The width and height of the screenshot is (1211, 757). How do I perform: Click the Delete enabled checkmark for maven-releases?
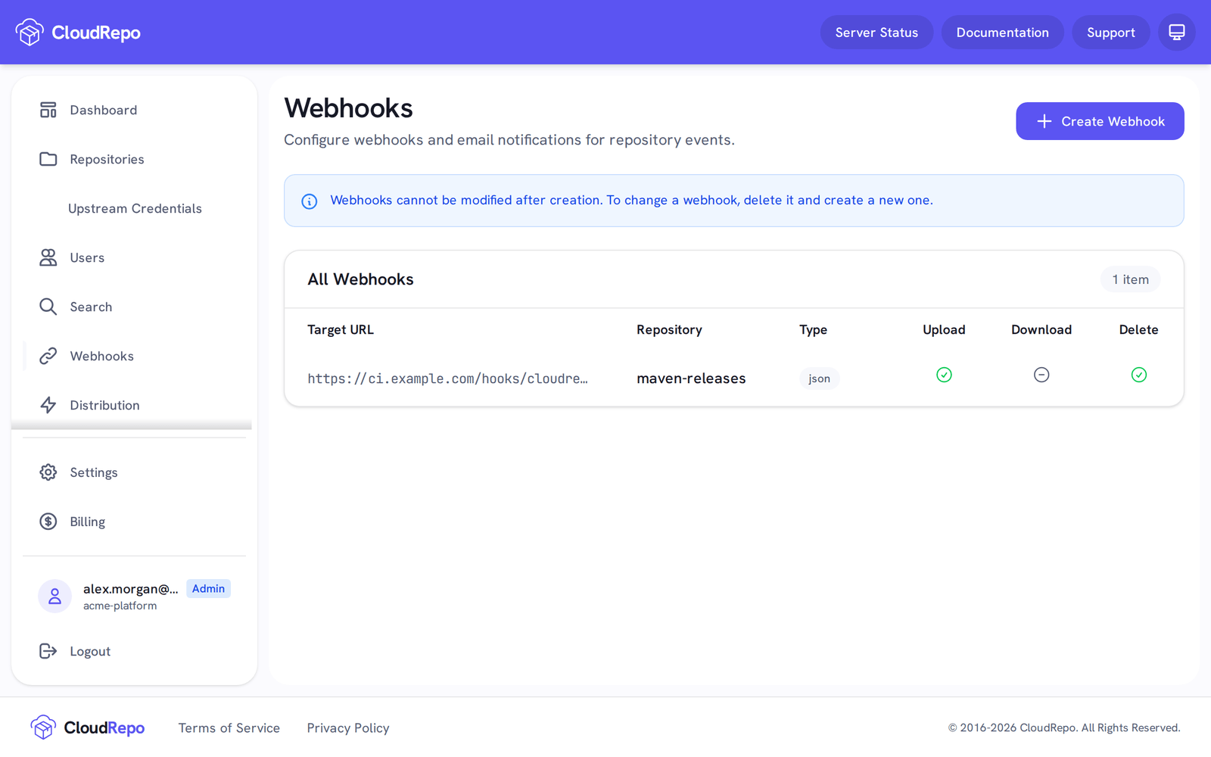click(1139, 375)
